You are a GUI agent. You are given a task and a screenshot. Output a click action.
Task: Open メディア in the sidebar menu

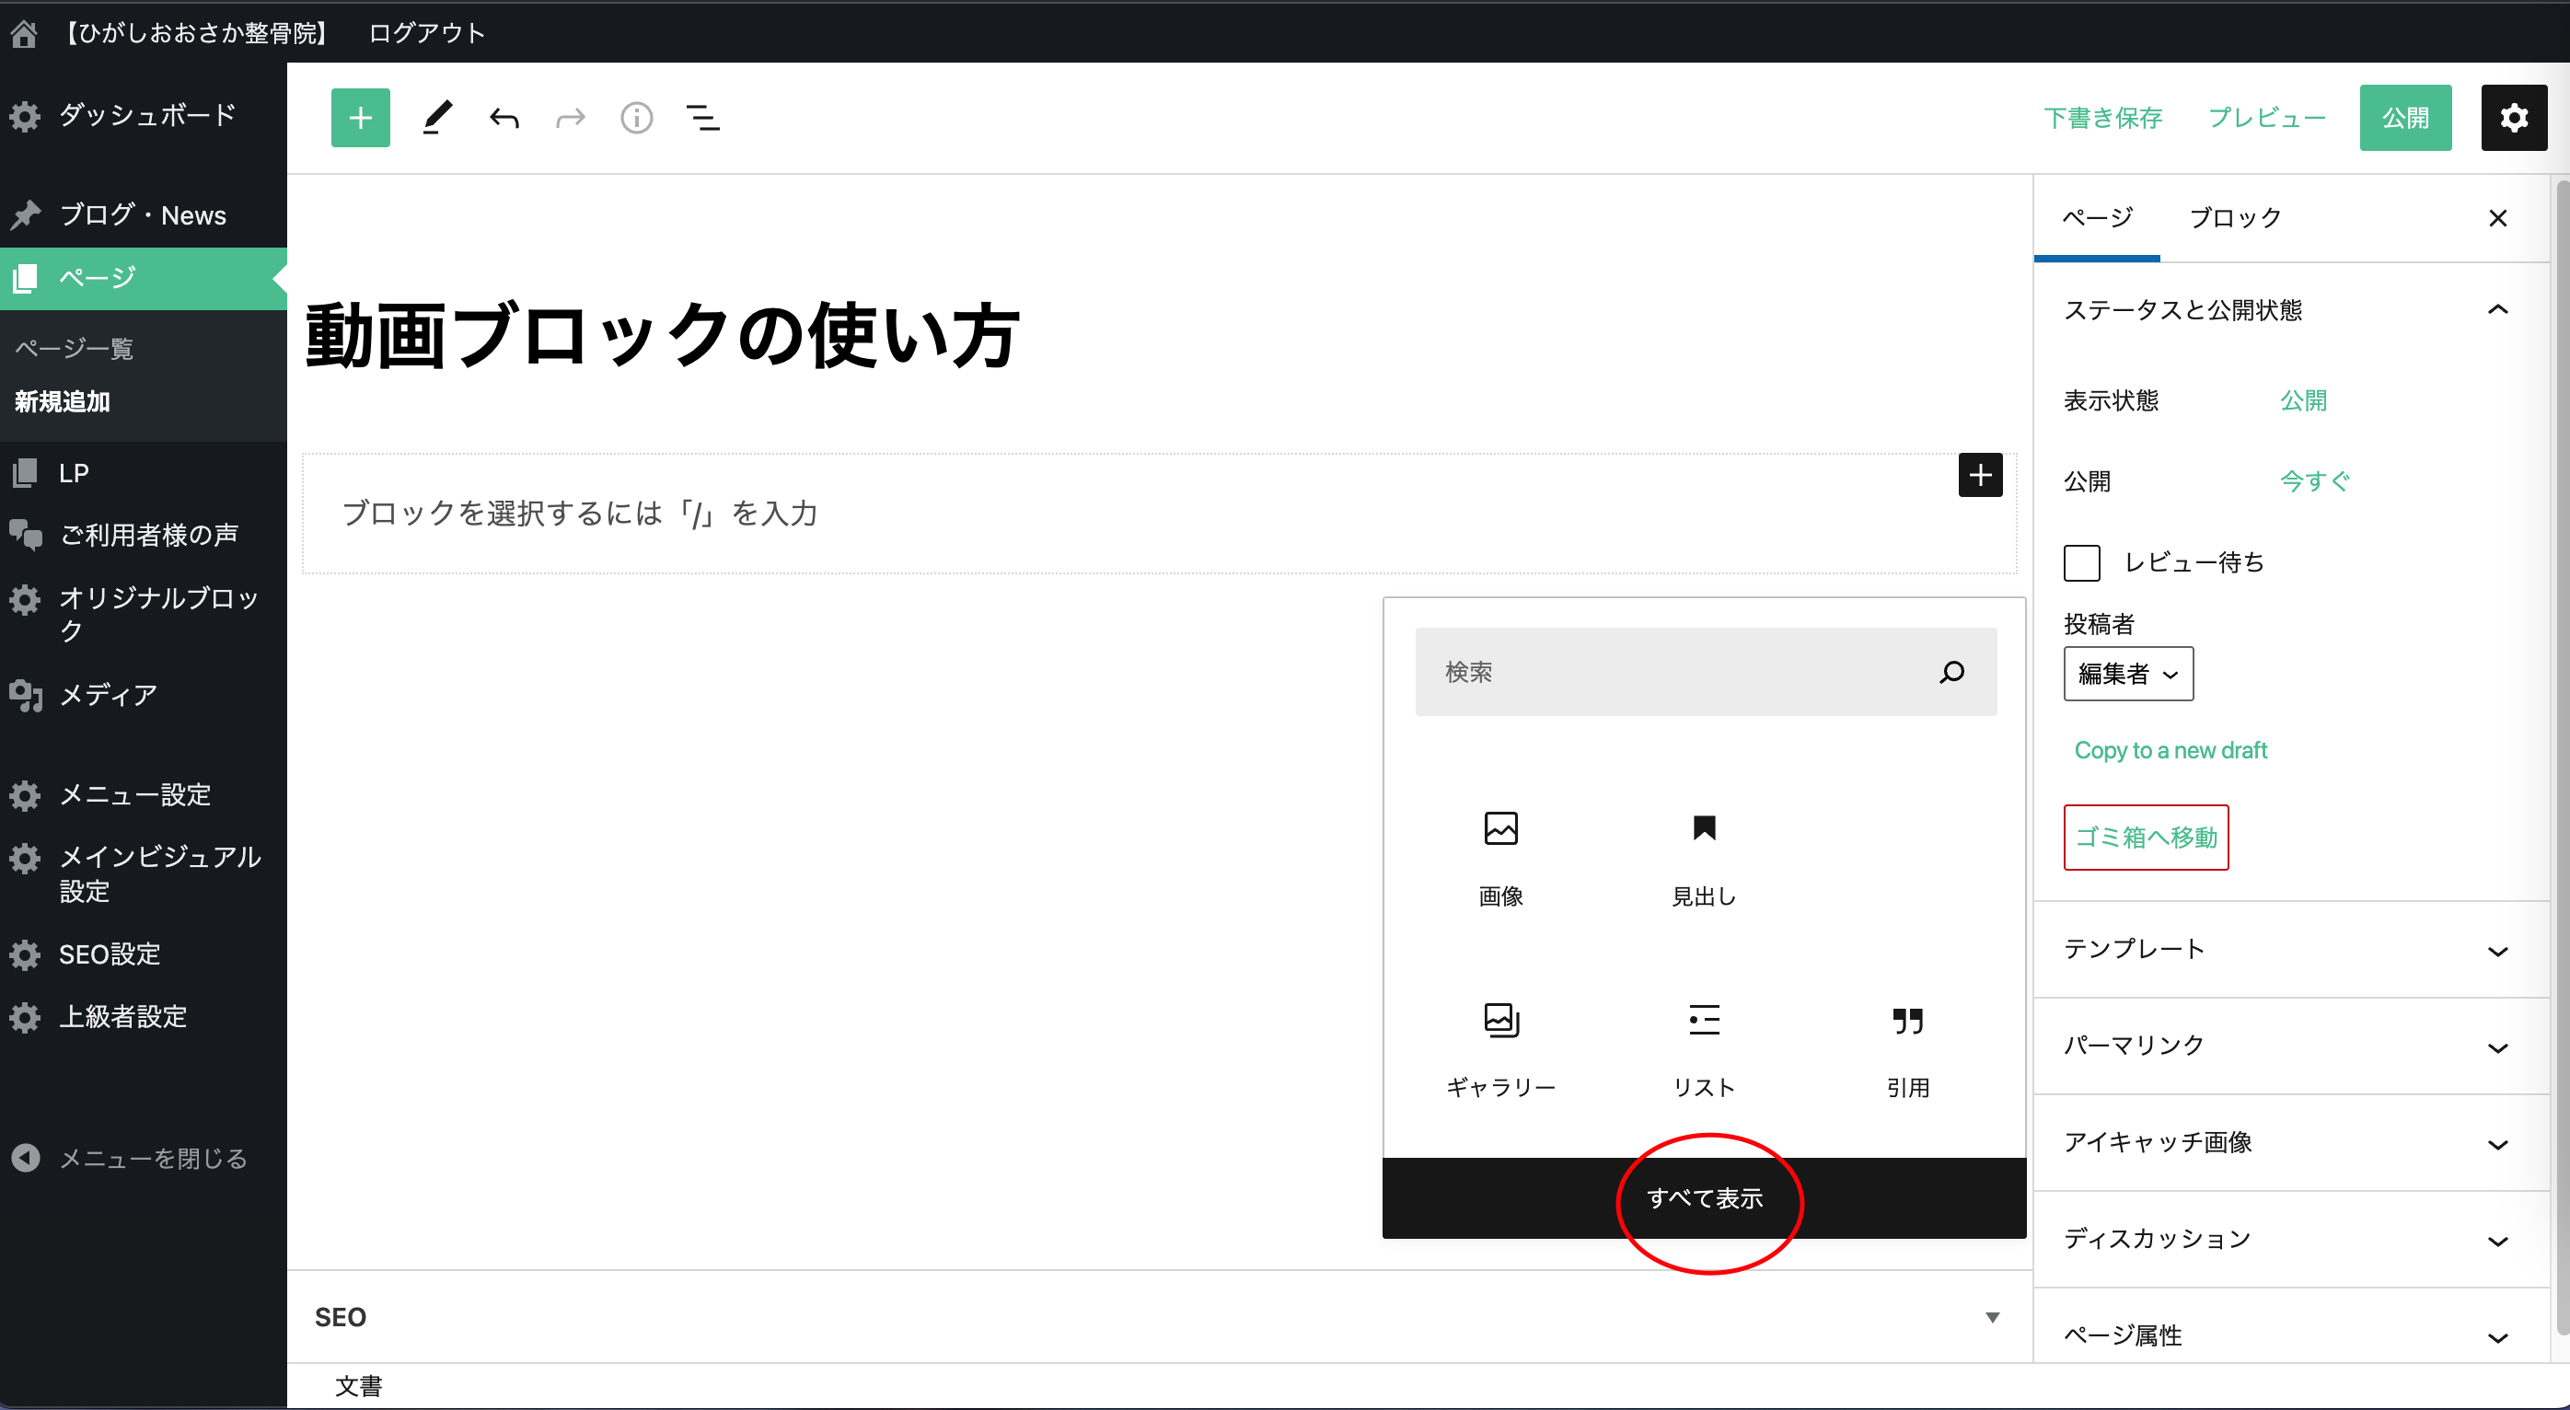[108, 695]
